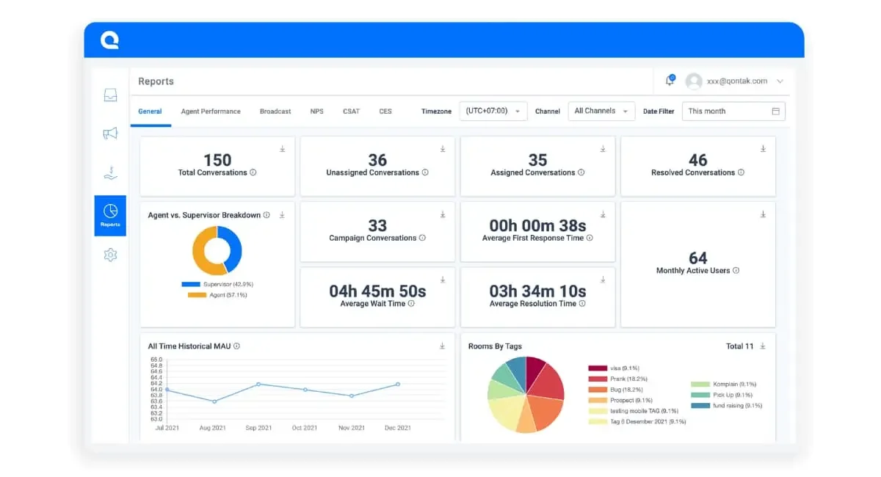The width and height of the screenshot is (881, 477).
Task: Switch to the NPS tab
Action: point(316,112)
